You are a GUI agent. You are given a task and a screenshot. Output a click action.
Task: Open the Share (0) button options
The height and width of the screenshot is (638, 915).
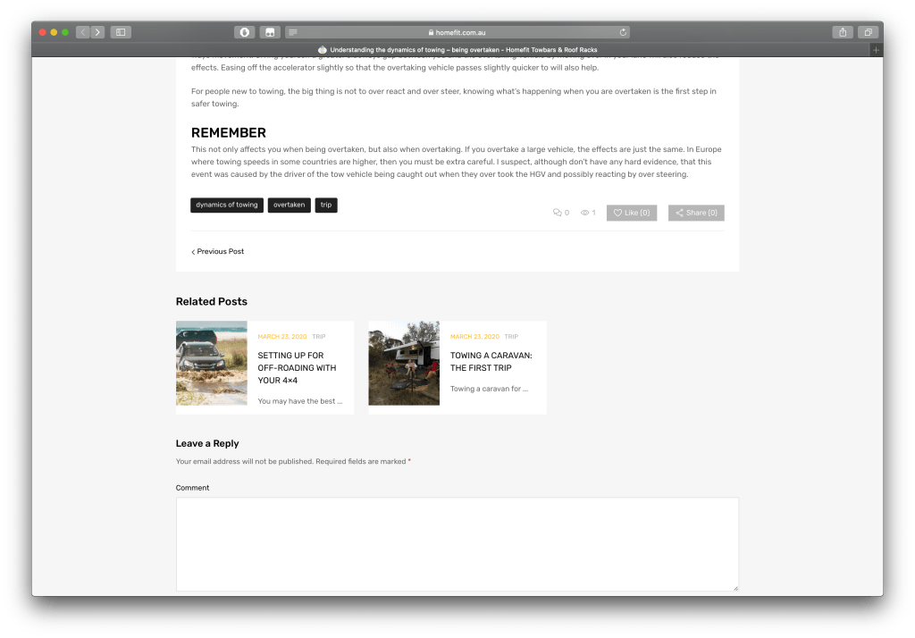click(696, 213)
